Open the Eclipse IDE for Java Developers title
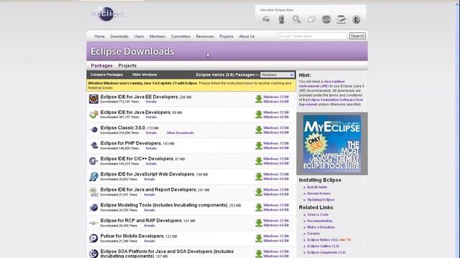This screenshot has height=258, width=460. pyautogui.click(x=135, y=113)
